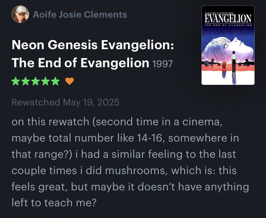This screenshot has height=218, width=266.
Task: Click the third green rating star
Action: tap(35, 81)
